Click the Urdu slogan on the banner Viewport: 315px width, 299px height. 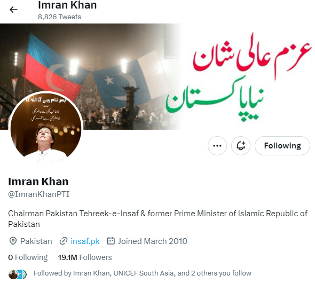pyautogui.click(x=239, y=77)
